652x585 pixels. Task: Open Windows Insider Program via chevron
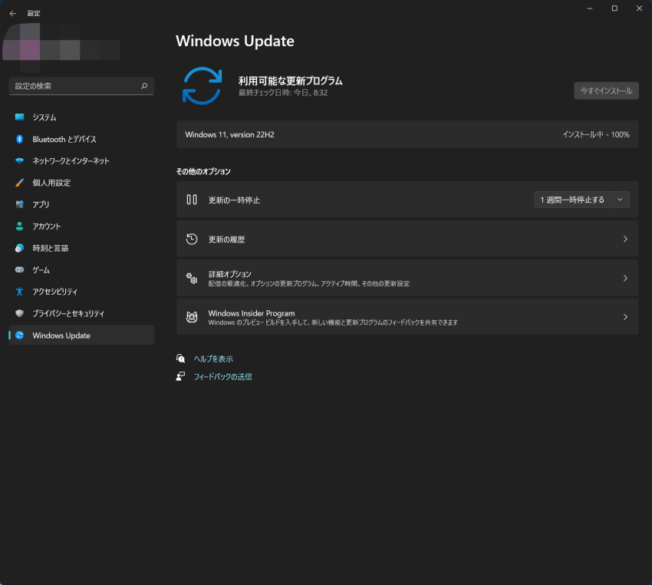tap(625, 317)
